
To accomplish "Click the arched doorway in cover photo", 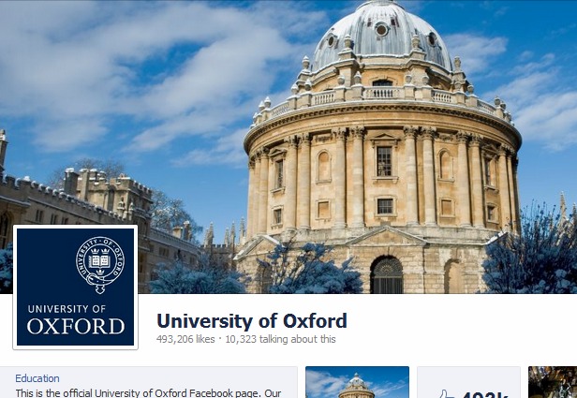I will (386, 274).
